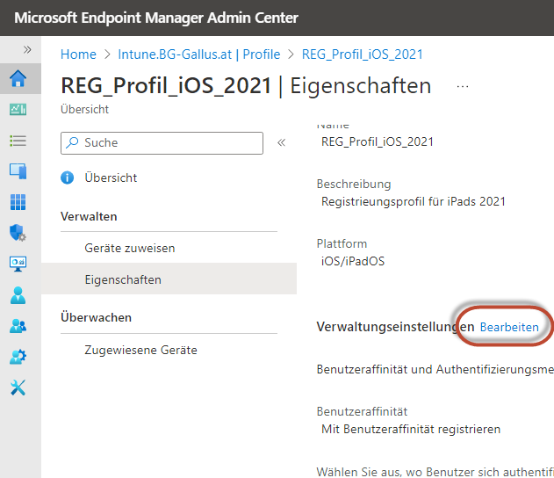This screenshot has height=478, width=554.
Task: Collapse the resource menu with double chevron
Action: click(x=282, y=142)
